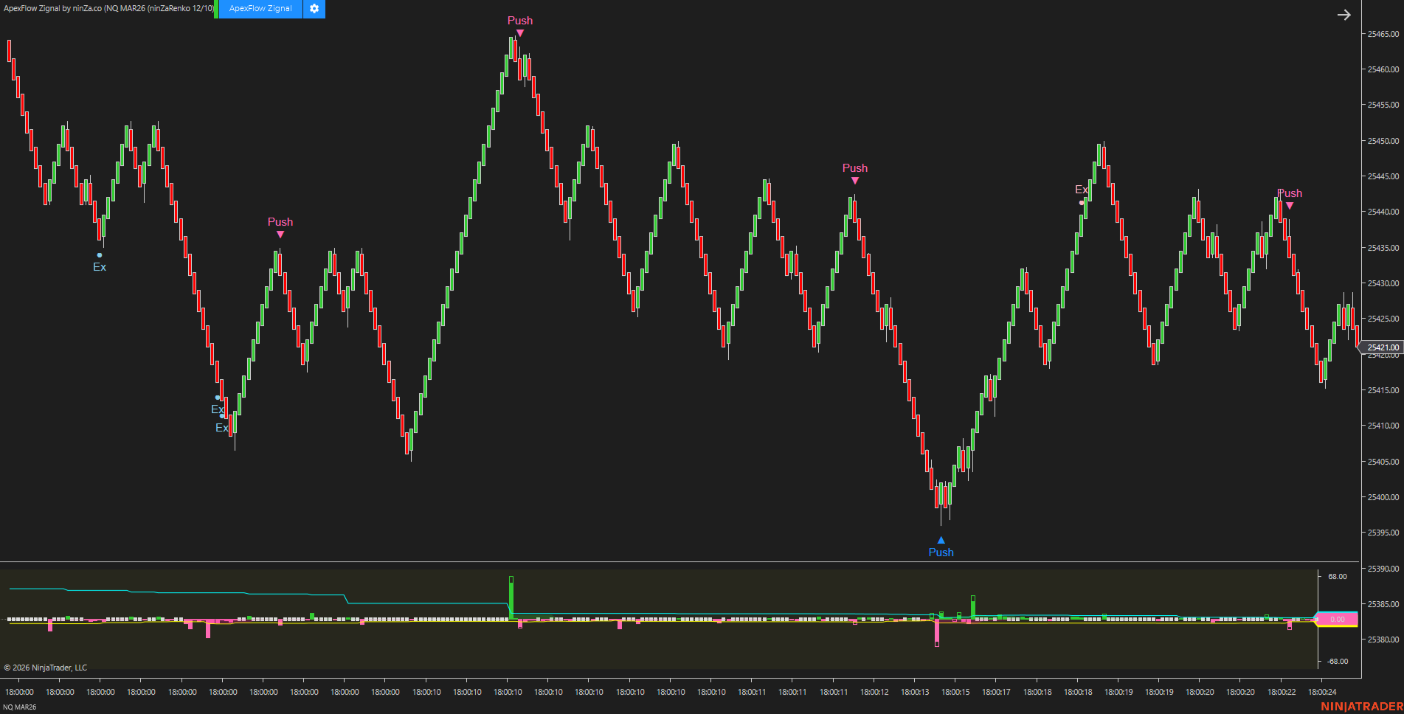Open ApexFlow Zignal settings gear
The height and width of the screenshot is (714, 1404).
(x=314, y=9)
